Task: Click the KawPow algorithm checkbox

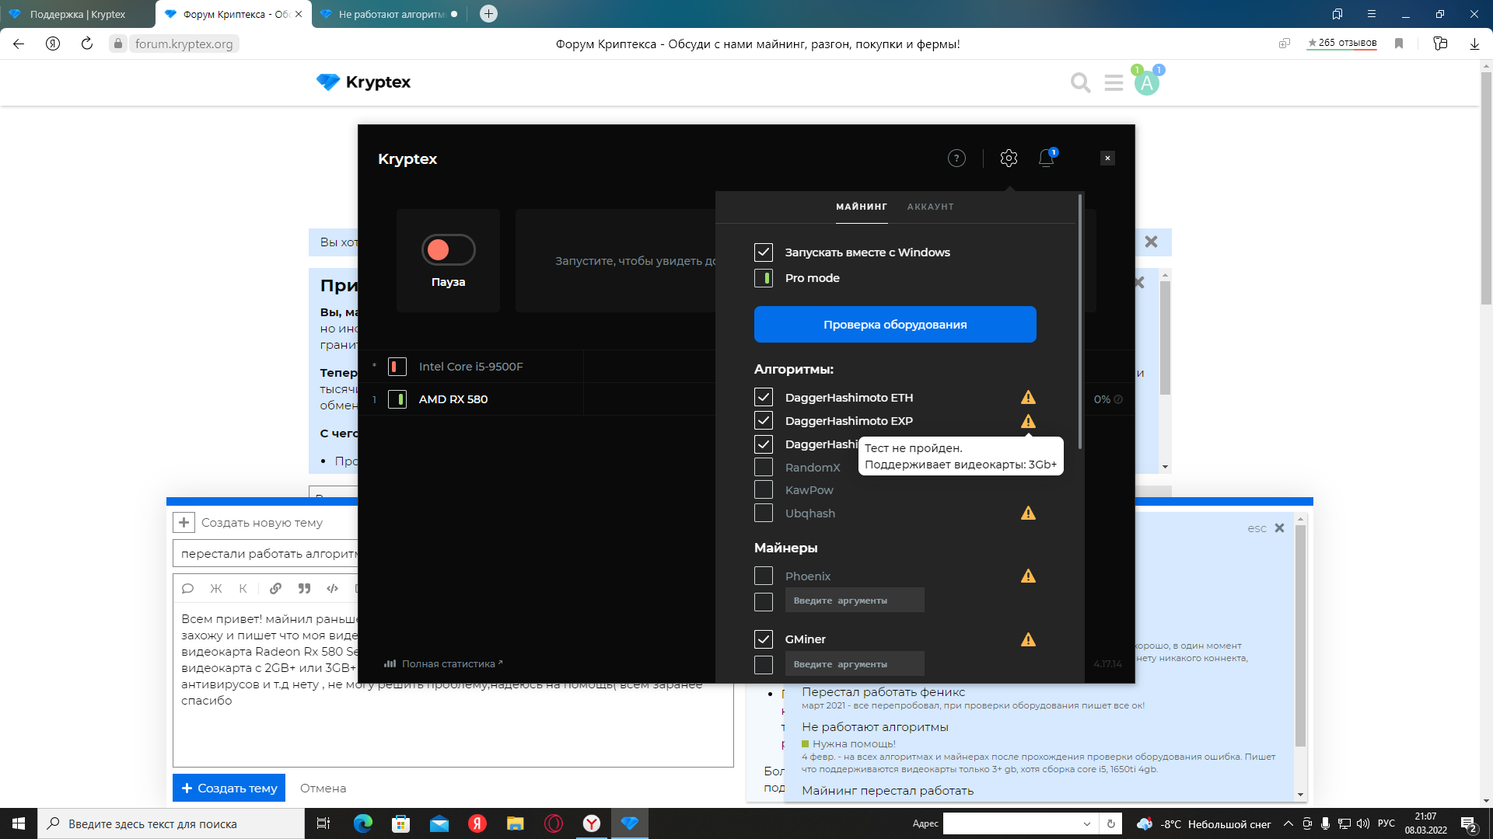Action: coord(763,489)
